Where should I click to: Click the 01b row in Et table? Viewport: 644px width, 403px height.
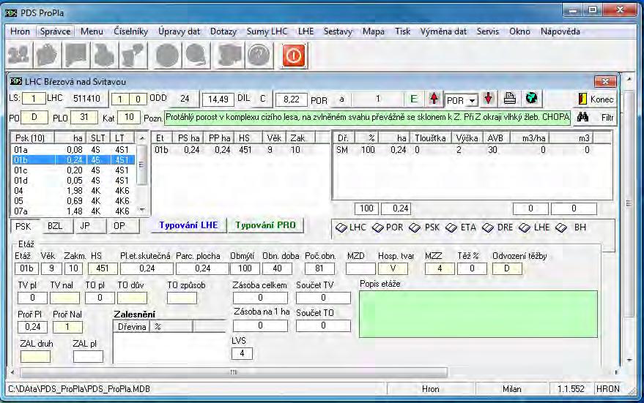pyautogui.click(x=240, y=150)
